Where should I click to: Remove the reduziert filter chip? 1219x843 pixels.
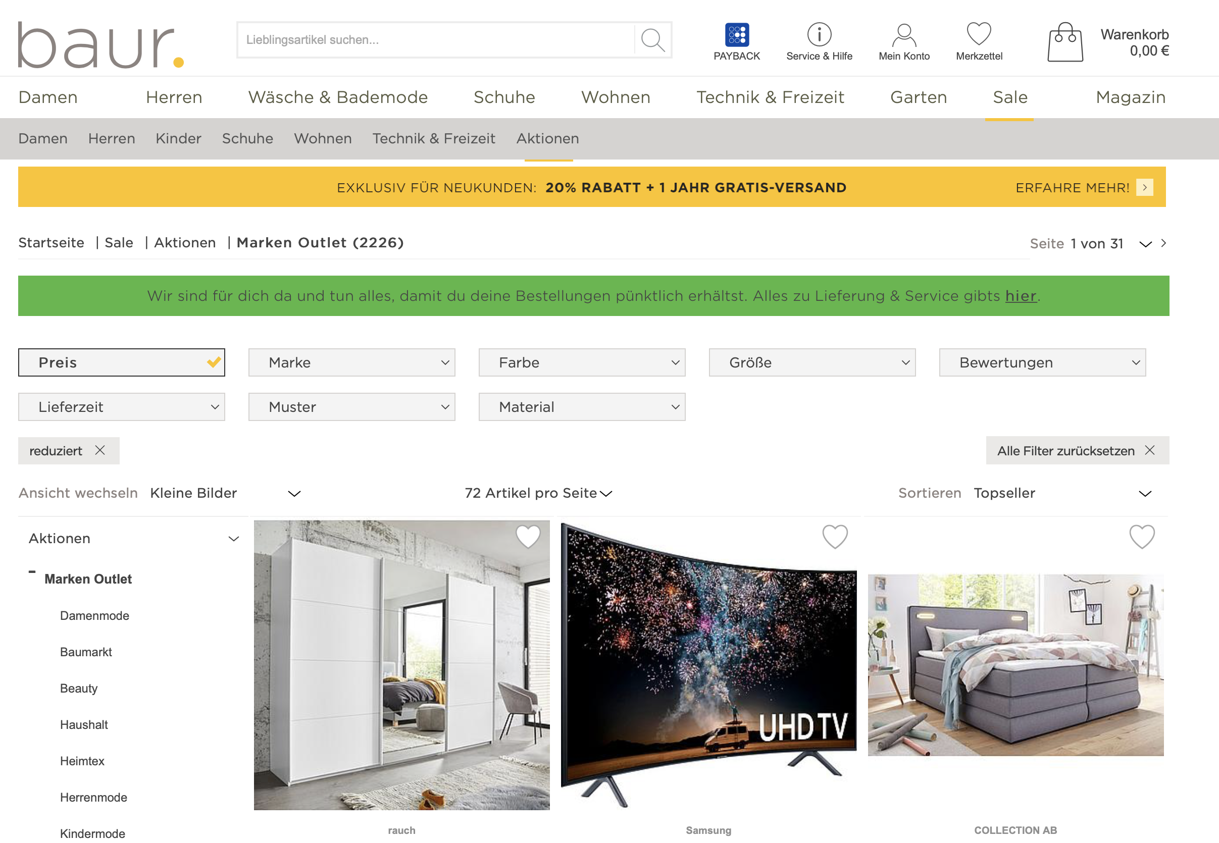point(101,451)
